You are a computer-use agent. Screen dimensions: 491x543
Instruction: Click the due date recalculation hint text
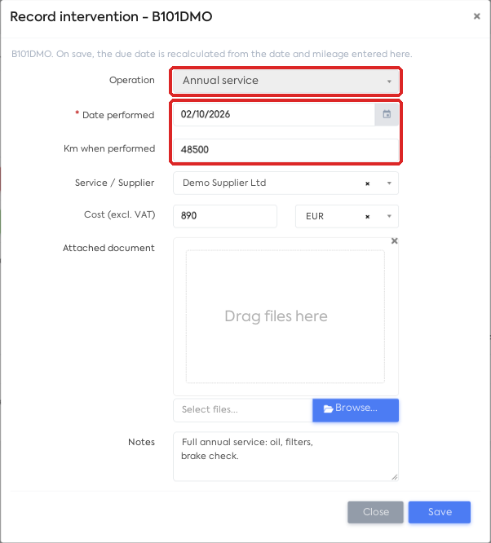pos(212,54)
